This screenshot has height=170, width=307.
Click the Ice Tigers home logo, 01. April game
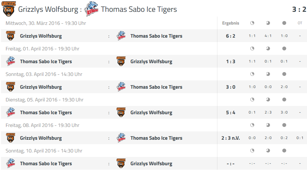click(x=11, y=61)
